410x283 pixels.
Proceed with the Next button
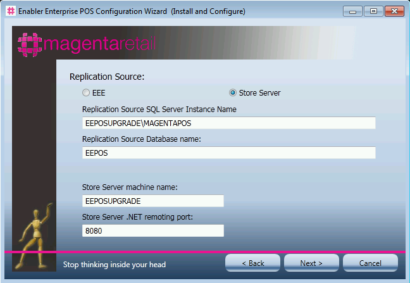click(x=311, y=263)
